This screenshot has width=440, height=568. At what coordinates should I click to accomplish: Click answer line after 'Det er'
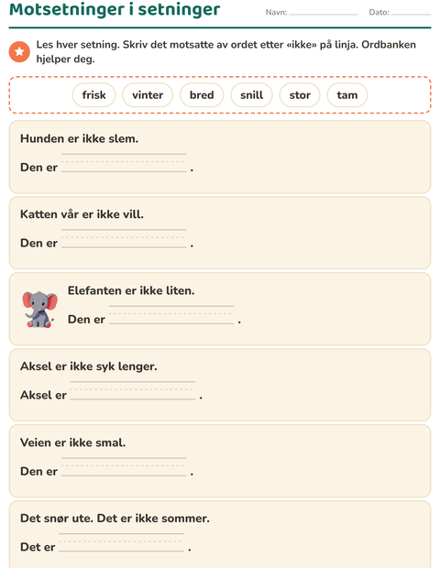click(x=121, y=542)
